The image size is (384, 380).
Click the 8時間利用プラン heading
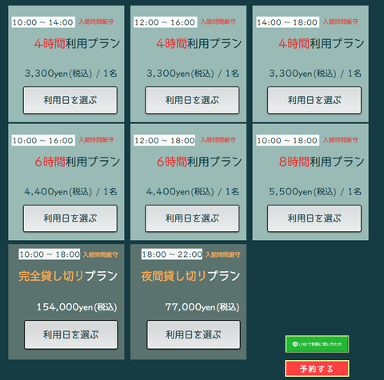tap(322, 162)
